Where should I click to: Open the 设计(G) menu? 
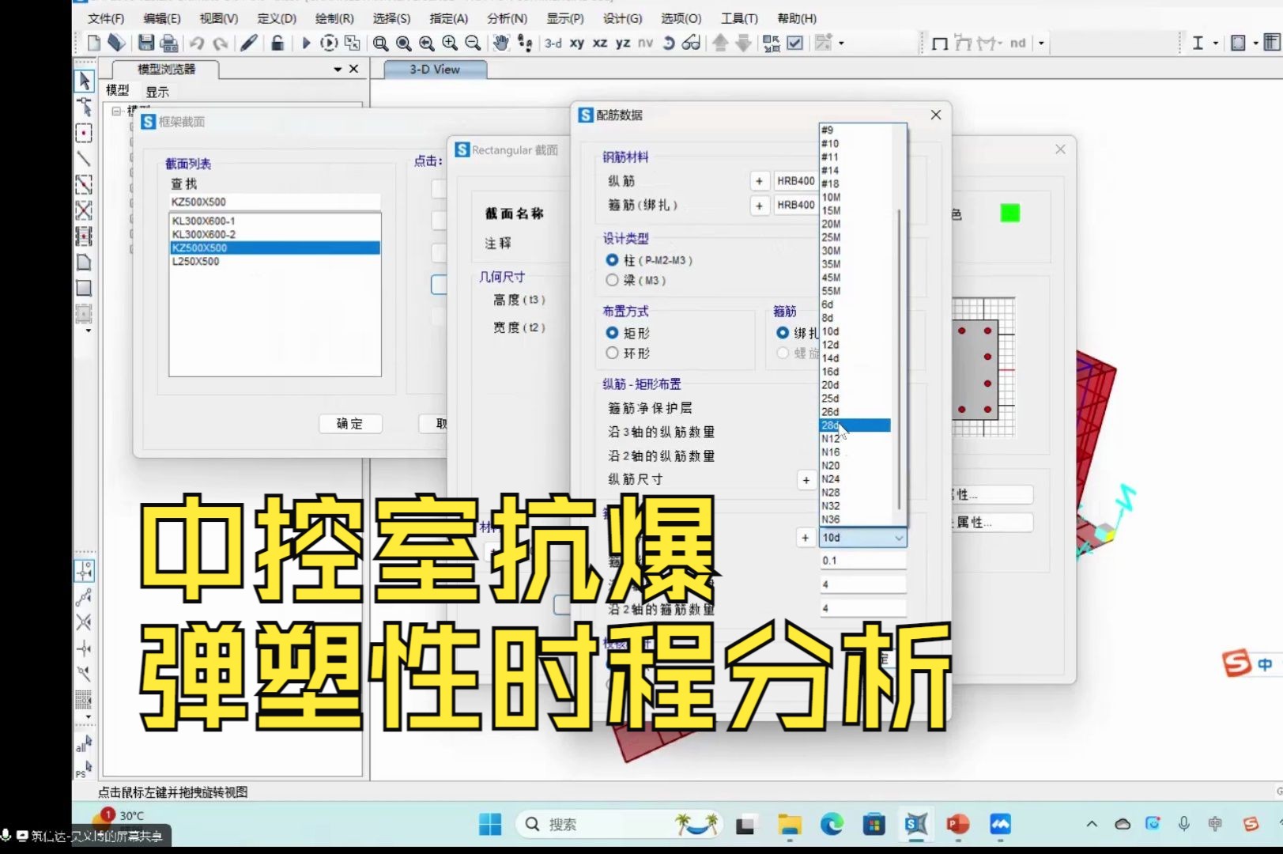click(623, 18)
